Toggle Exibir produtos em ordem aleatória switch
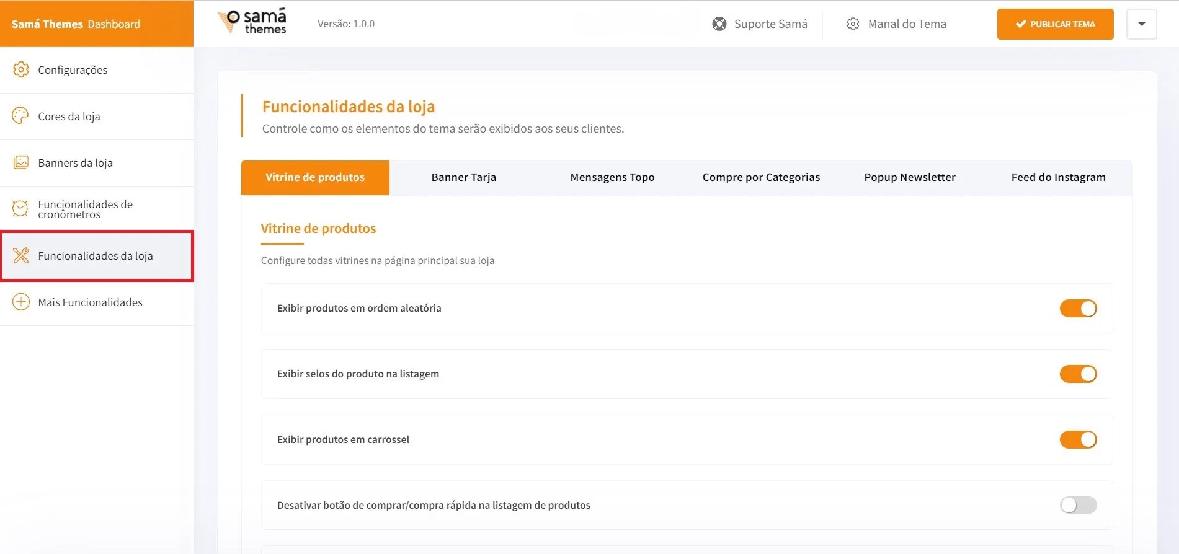Viewport: 1179px width, 554px height. tap(1078, 308)
